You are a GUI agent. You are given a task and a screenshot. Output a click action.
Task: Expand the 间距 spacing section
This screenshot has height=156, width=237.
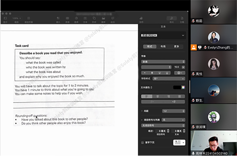tap(142, 111)
